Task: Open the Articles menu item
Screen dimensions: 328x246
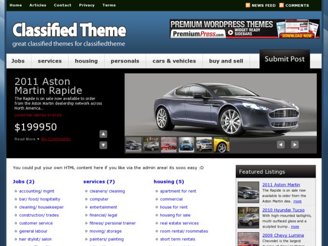Action: point(38,5)
